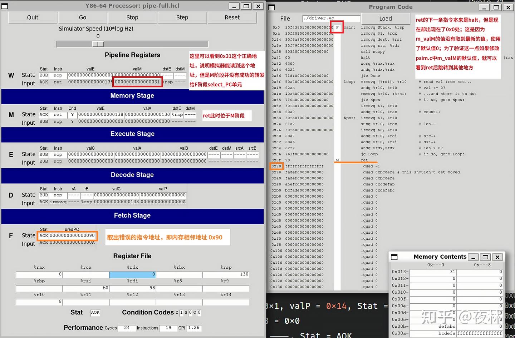The height and width of the screenshot is (338, 515).
Task: Advance one cycle with the Step button
Action: 182,18
